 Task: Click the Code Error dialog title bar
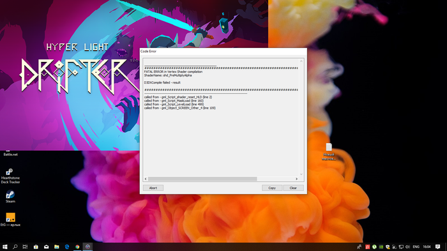pos(223,51)
